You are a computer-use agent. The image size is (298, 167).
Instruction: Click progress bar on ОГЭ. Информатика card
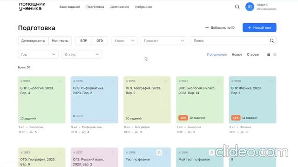(x=94, y=120)
